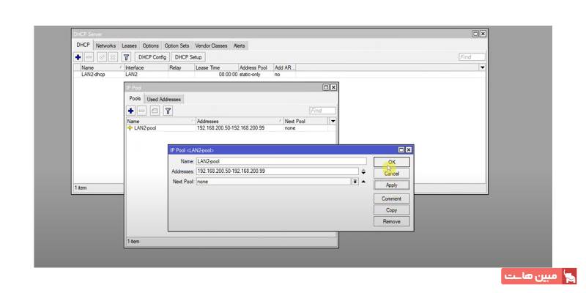Add a new DHCP server with the plus icon
The width and height of the screenshot is (586, 293).
tap(78, 57)
